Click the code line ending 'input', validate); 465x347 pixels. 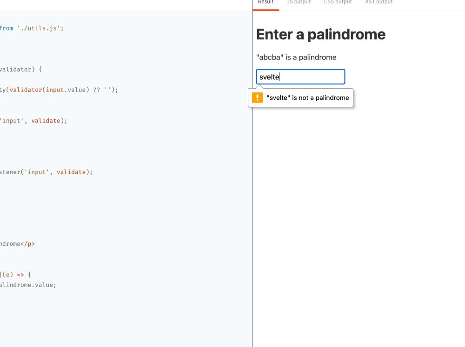pos(33,121)
